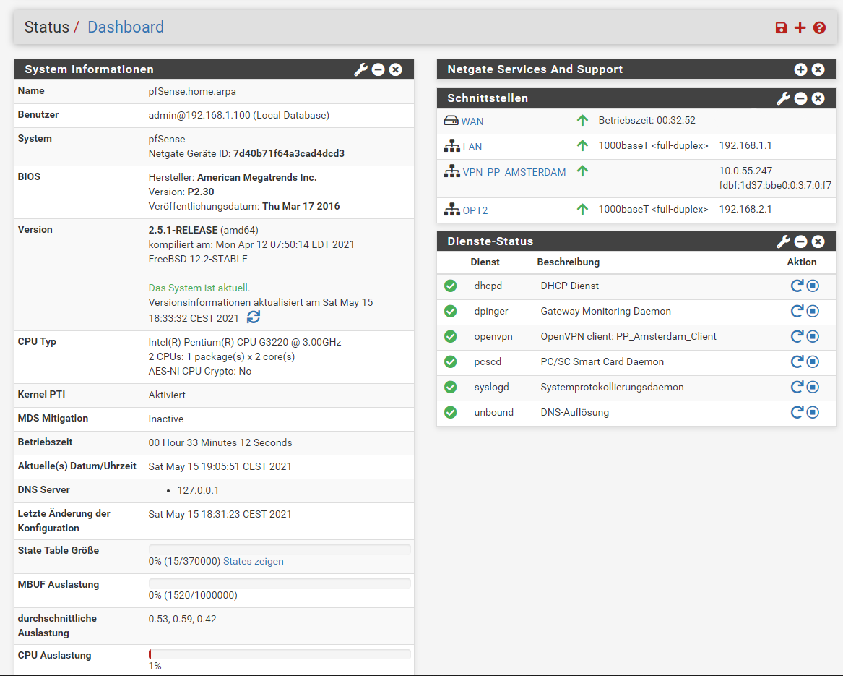Open the WAN interface link
The width and height of the screenshot is (843, 676).
472,121
